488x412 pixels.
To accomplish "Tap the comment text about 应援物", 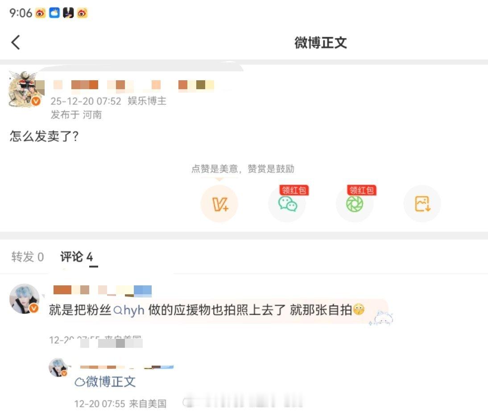I will point(207,310).
